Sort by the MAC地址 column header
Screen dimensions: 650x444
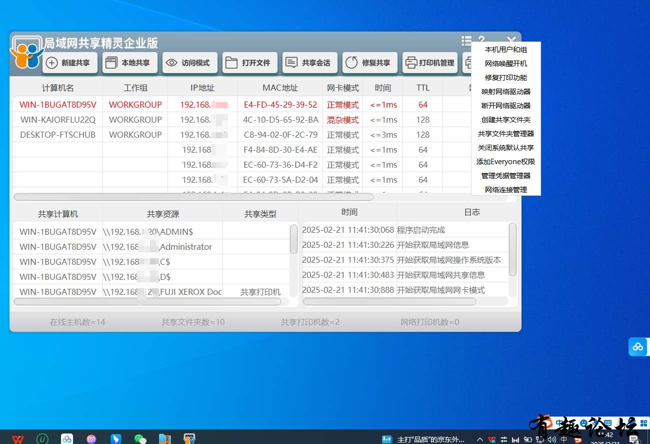[x=280, y=88]
